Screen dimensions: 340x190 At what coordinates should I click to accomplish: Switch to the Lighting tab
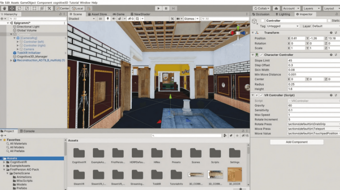[x=283, y=14]
